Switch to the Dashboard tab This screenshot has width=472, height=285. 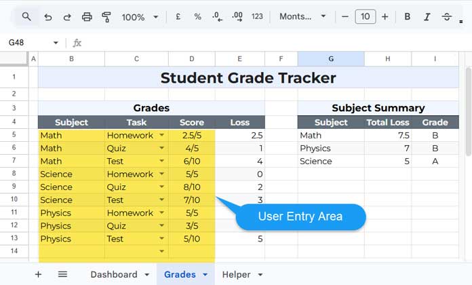(x=114, y=274)
